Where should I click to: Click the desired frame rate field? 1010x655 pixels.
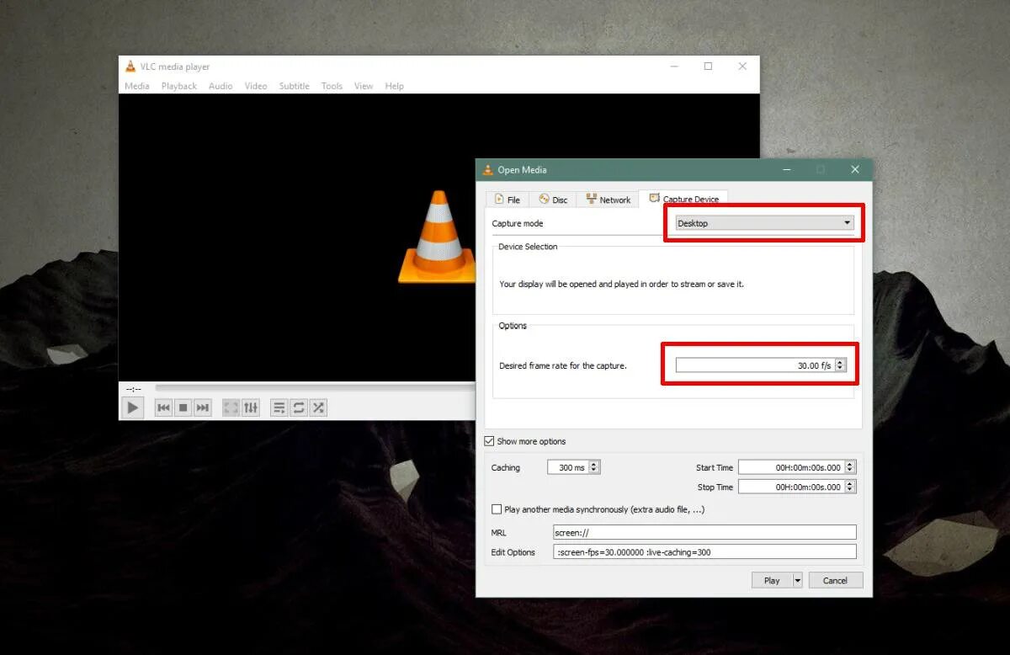pyautogui.click(x=755, y=365)
